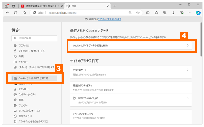
Task: Open a new tab with plus button
Action: (x=115, y=6)
